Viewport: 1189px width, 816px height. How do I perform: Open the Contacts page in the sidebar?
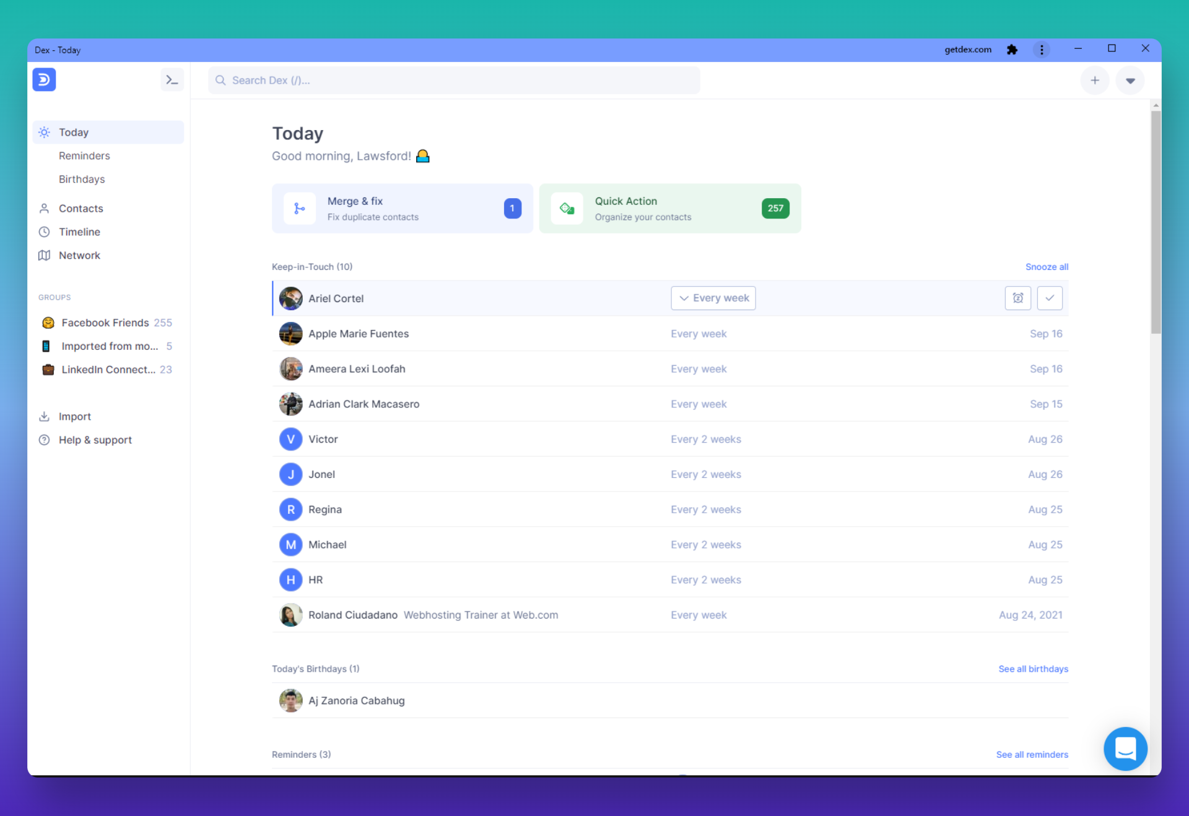(x=81, y=209)
